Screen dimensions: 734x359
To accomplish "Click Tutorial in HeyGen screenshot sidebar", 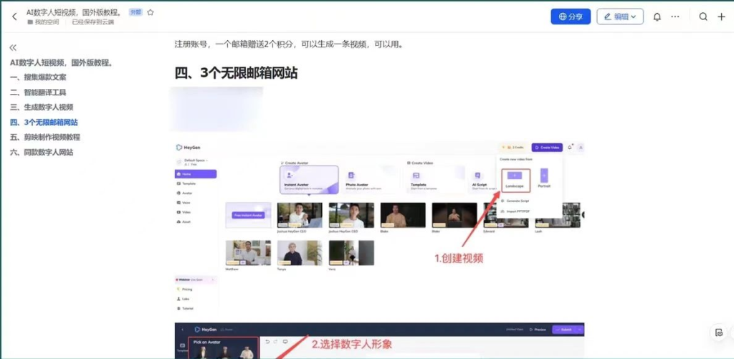I will (x=185, y=308).
